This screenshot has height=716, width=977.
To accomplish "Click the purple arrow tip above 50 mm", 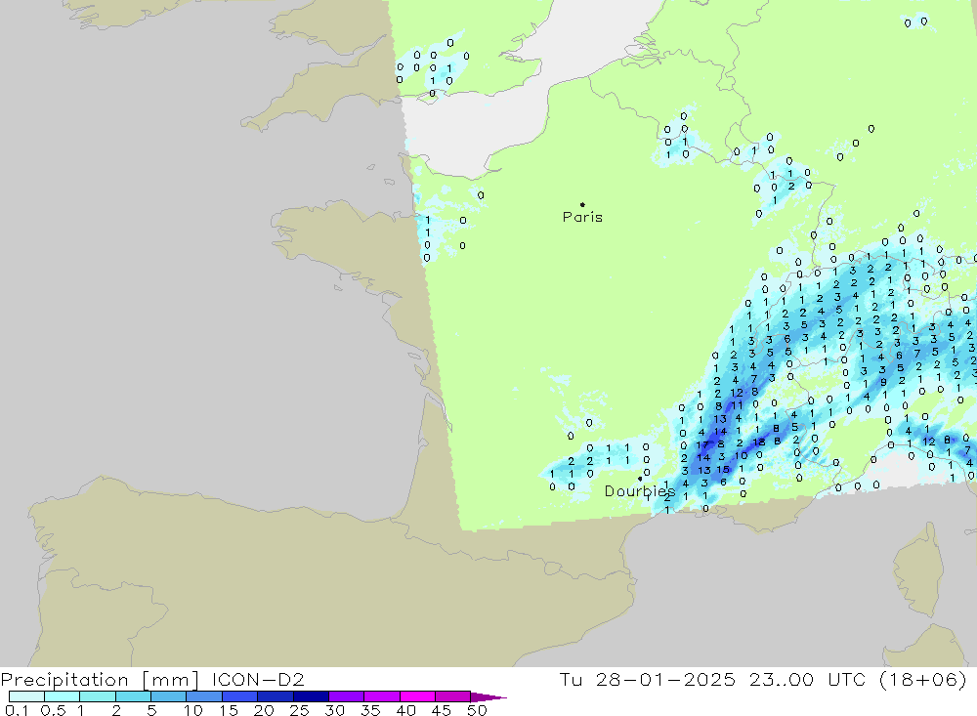I will (488, 697).
